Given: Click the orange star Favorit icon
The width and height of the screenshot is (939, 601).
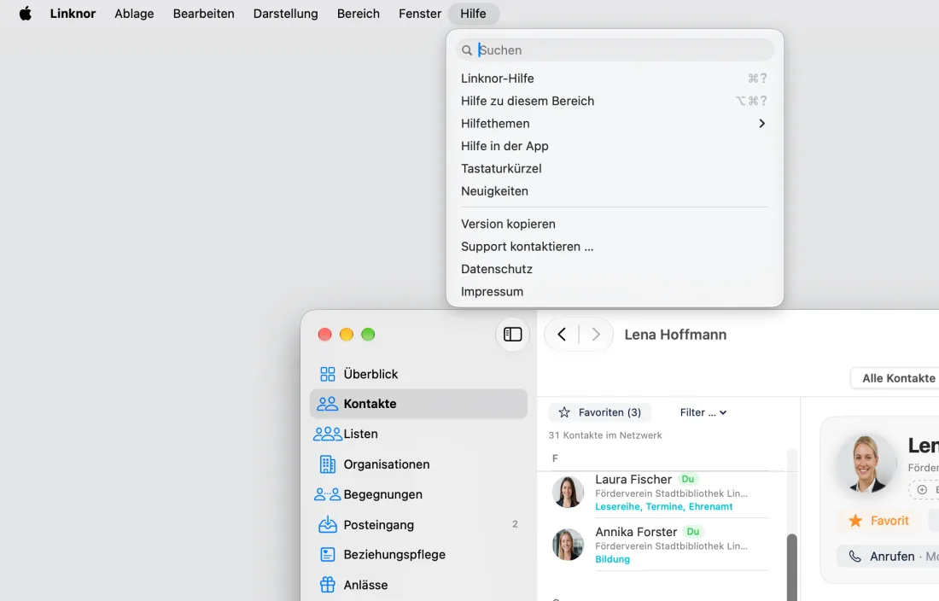Looking at the screenshot, I should 855,521.
